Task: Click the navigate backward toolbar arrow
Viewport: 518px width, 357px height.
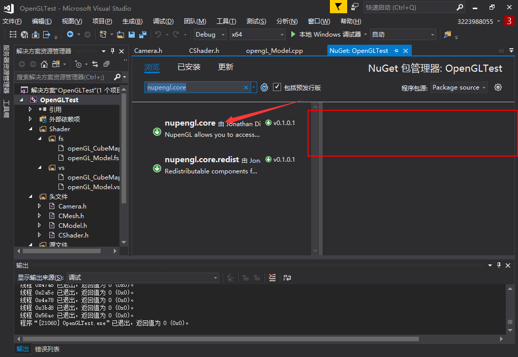Action: point(70,34)
